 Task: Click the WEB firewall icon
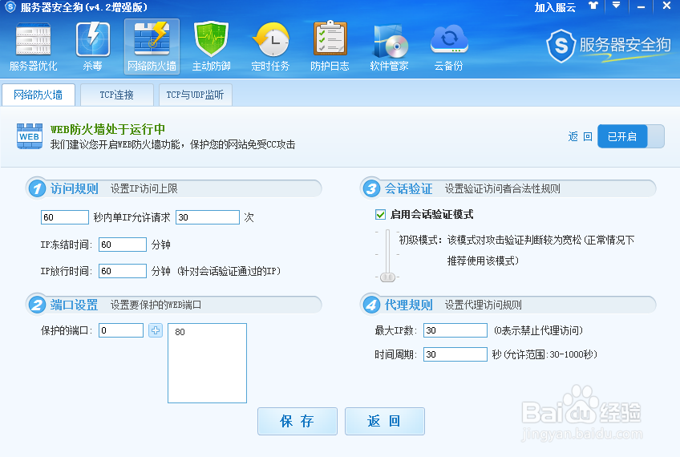point(30,136)
